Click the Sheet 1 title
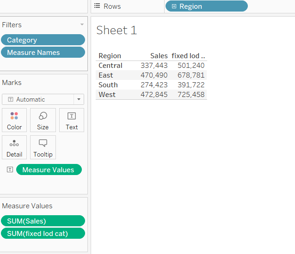Screen dimensions: 295x254 pyautogui.click(x=117, y=30)
